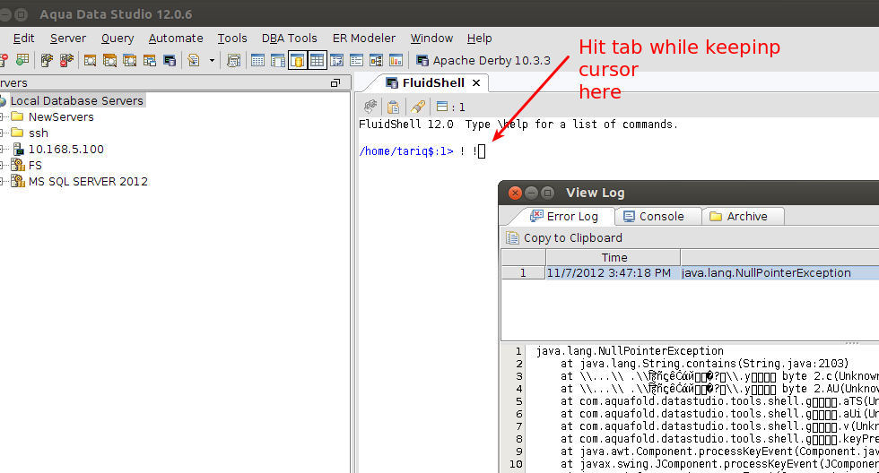Switch to the Archive tab

739,217
